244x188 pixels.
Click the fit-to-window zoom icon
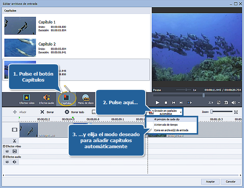pos(236,112)
